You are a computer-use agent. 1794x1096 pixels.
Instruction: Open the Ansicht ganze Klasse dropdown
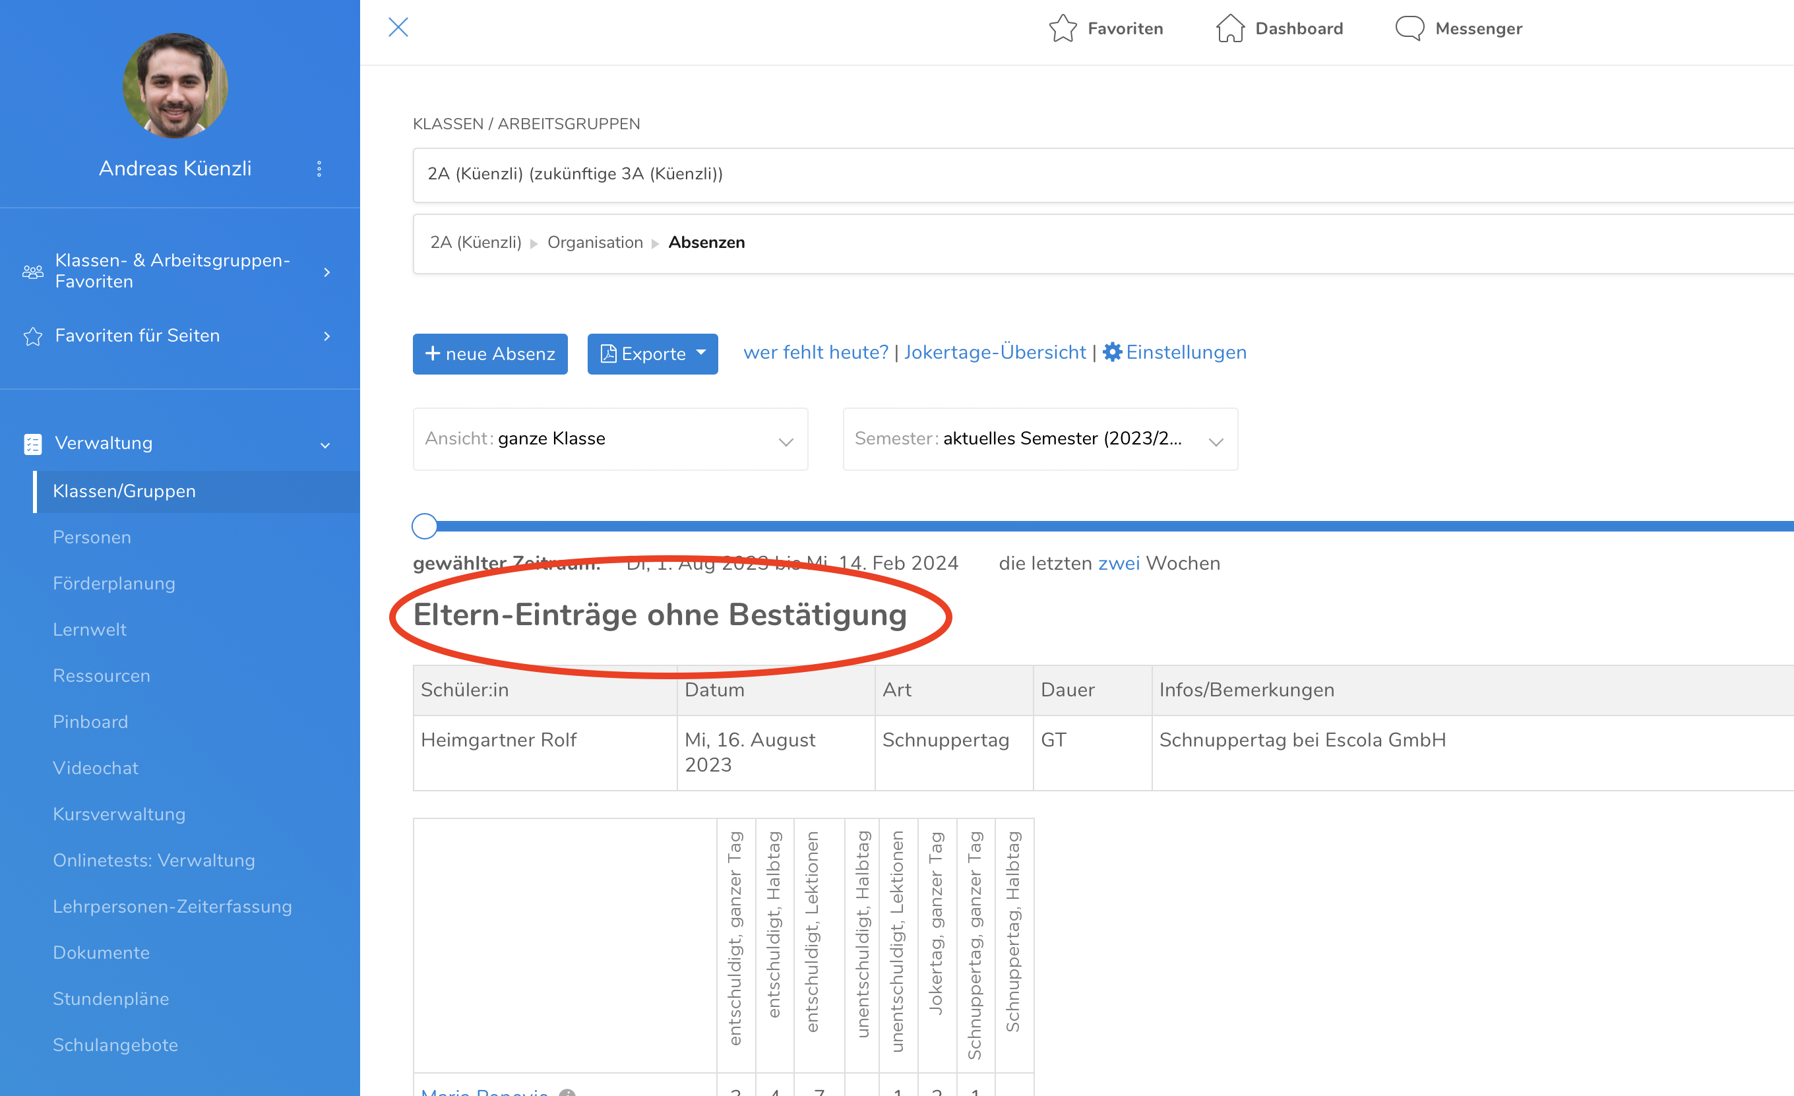(x=610, y=439)
